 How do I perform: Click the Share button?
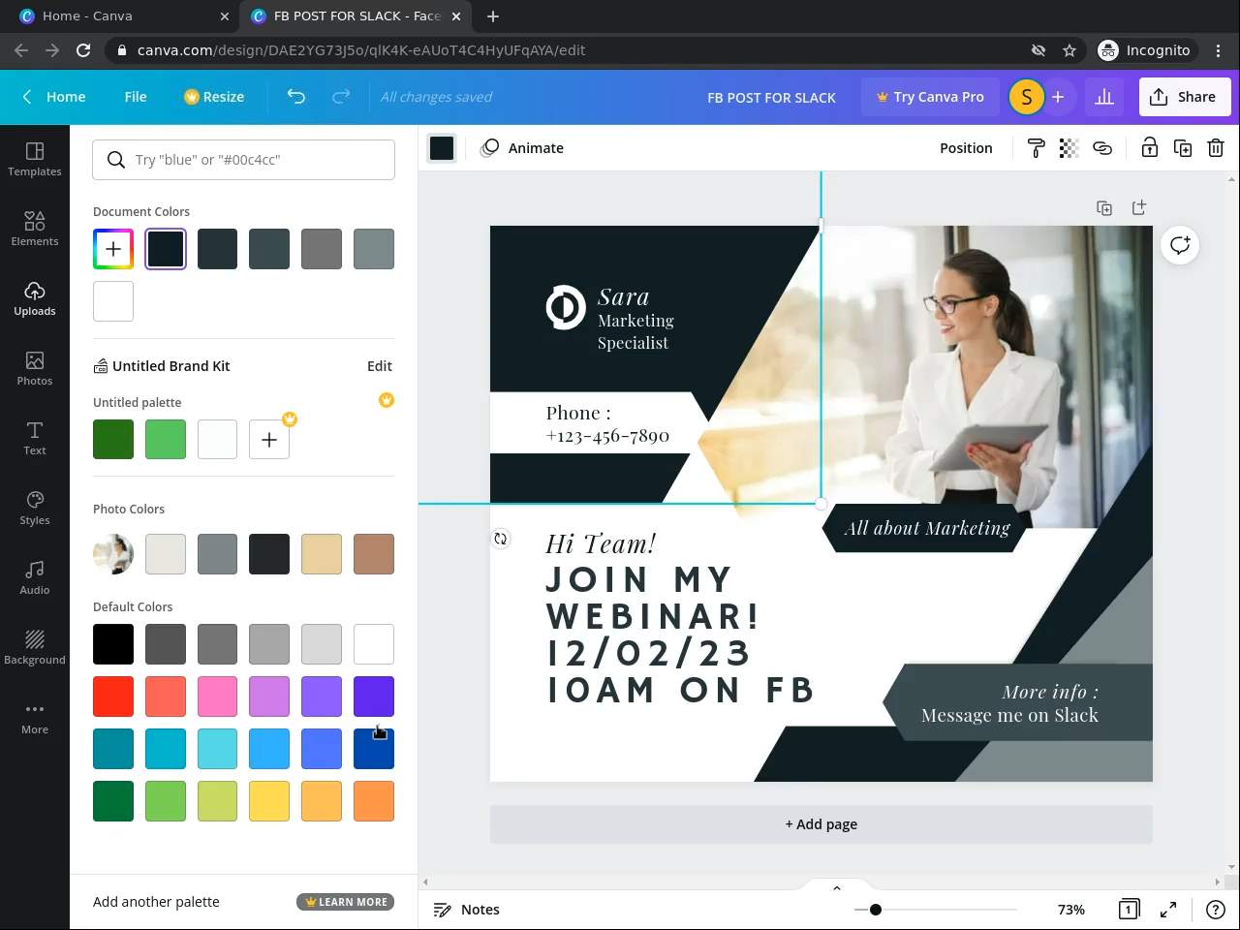[x=1184, y=97]
